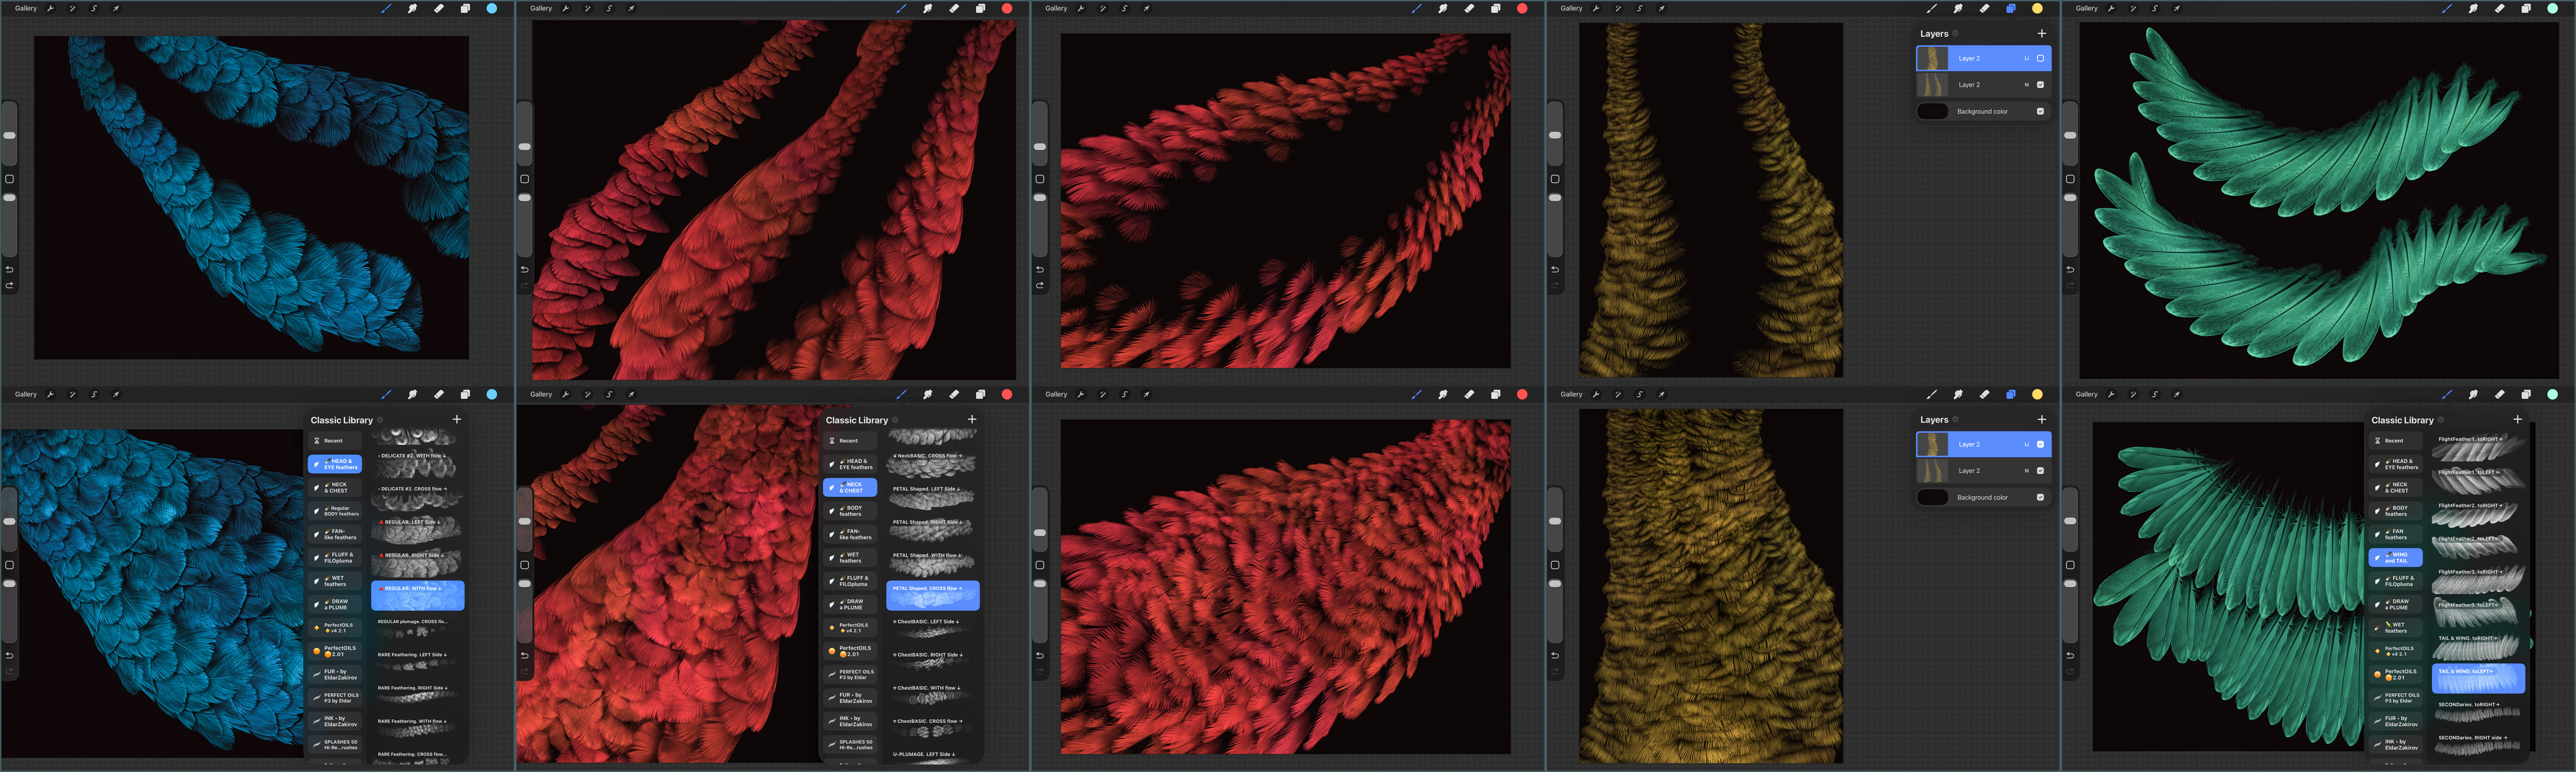Select Smudge tool in top gold-feathers screenshot
The height and width of the screenshot is (772, 2576).
click(1958, 8)
